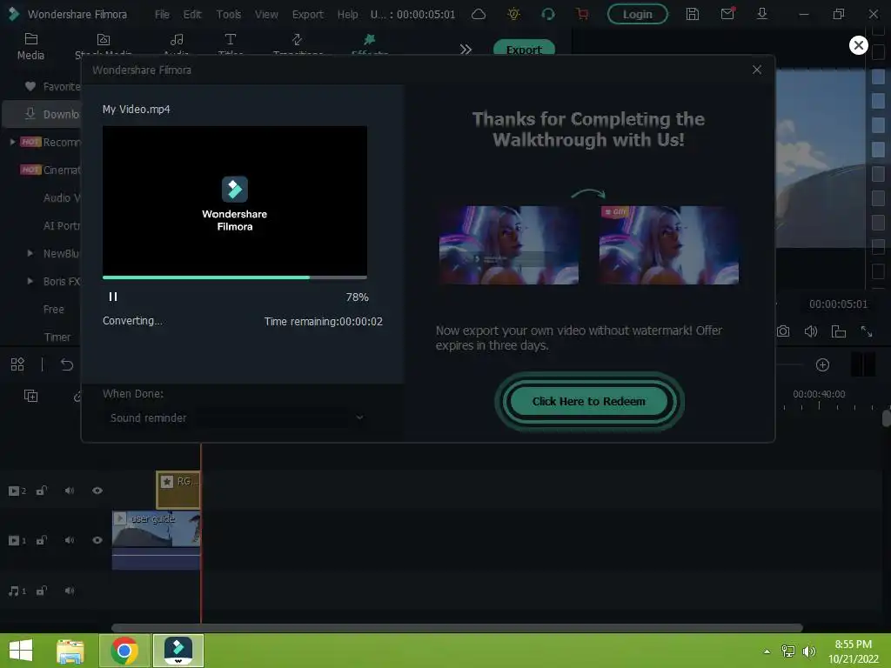
Task: Open the shopping cart icon
Action: tap(582, 14)
